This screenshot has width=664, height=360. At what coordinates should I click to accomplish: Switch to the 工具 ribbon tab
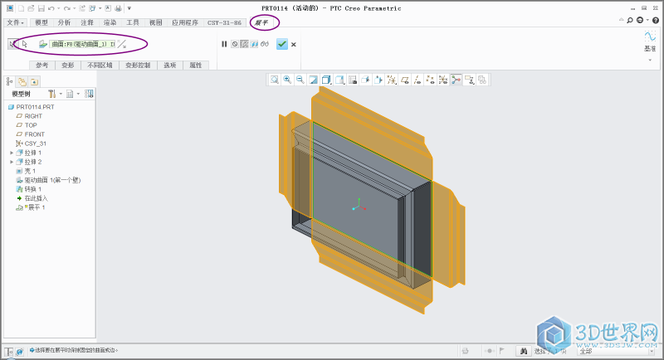[x=133, y=22]
